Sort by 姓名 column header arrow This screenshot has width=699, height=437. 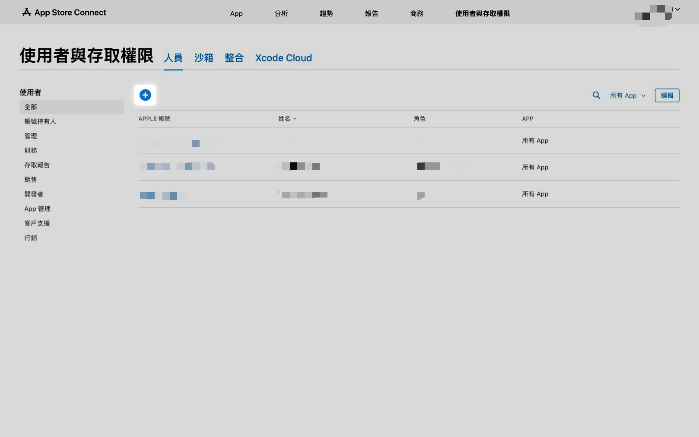(295, 119)
